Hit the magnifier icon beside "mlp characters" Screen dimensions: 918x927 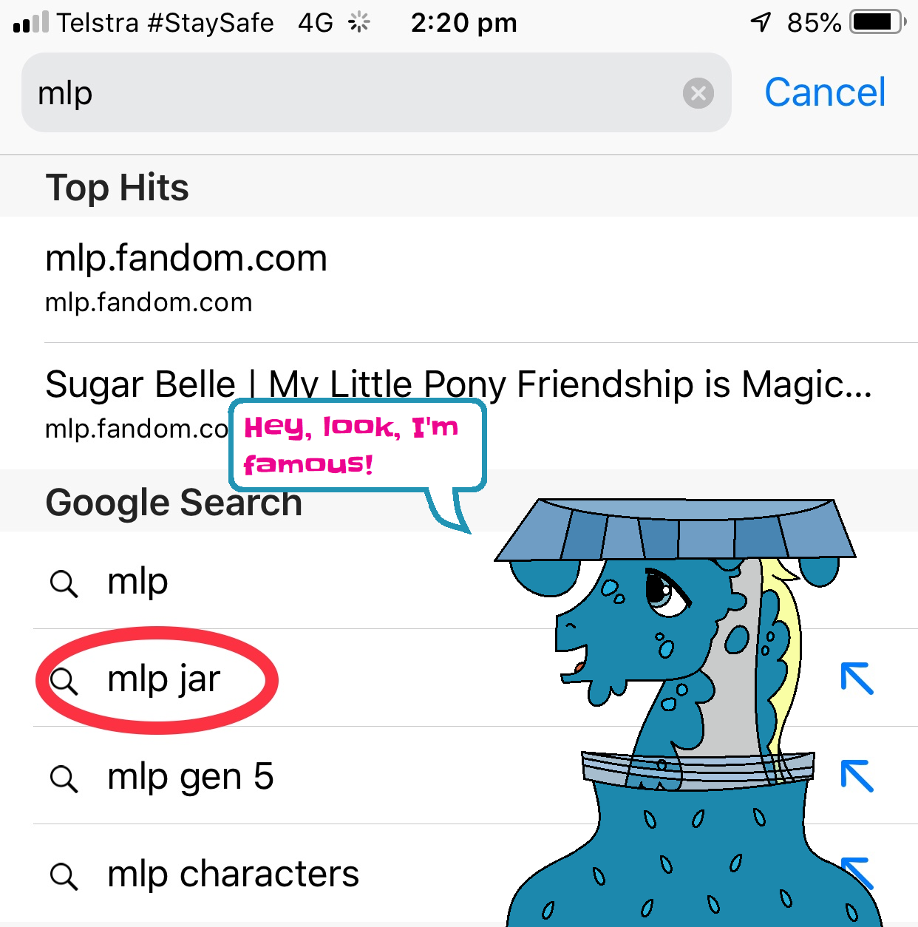64,876
